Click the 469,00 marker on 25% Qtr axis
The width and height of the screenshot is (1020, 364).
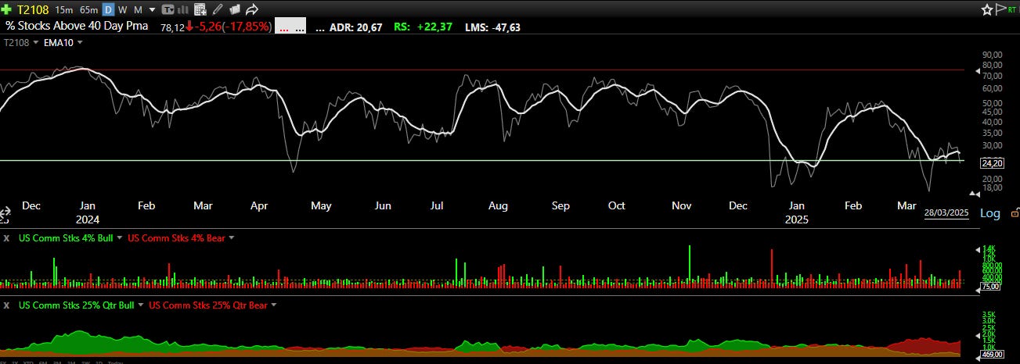(993, 355)
